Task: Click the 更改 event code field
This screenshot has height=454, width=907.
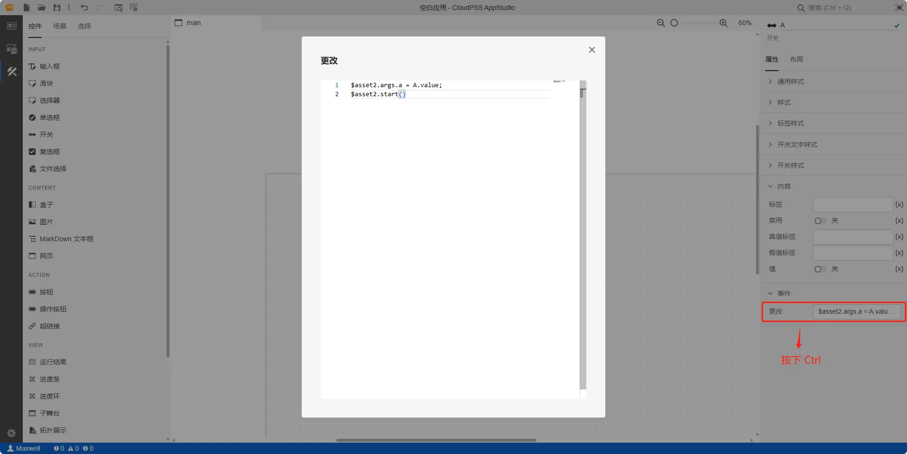Action: pos(857,311)
